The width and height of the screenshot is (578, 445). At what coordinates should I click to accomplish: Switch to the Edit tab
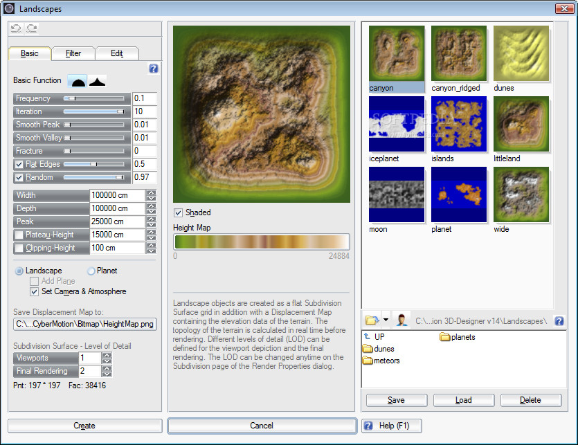(116, 53)
